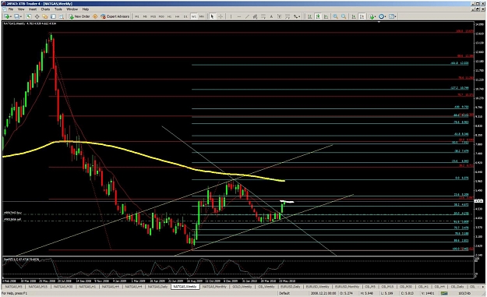
Task: Open the Charts menu
Action: click(x=45, y=9)
